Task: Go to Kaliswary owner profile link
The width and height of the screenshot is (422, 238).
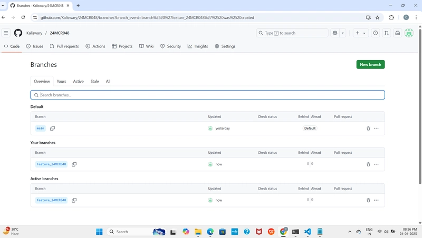Action: [34, 33]
